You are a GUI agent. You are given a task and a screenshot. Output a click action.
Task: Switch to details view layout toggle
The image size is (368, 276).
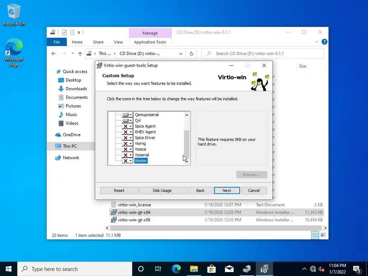315,235
